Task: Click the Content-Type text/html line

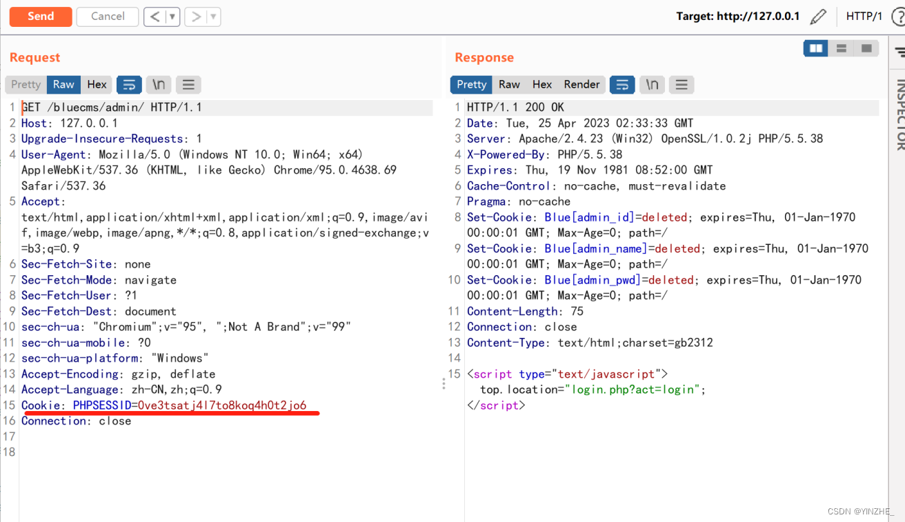Action: (590, 343)
